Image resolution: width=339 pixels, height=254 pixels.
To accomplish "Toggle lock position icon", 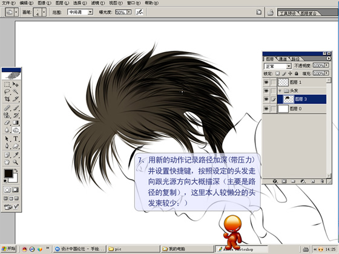I will tap(290, 74).
